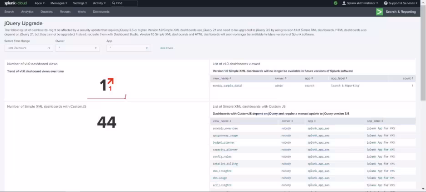Screen dimensions: 426x192
Task: Sort by view_name column in viewed list
Action: point(222,78)
